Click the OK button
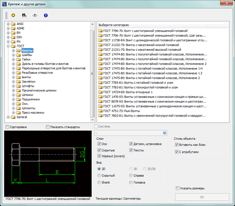235x206 pixels. pos(202,197)
